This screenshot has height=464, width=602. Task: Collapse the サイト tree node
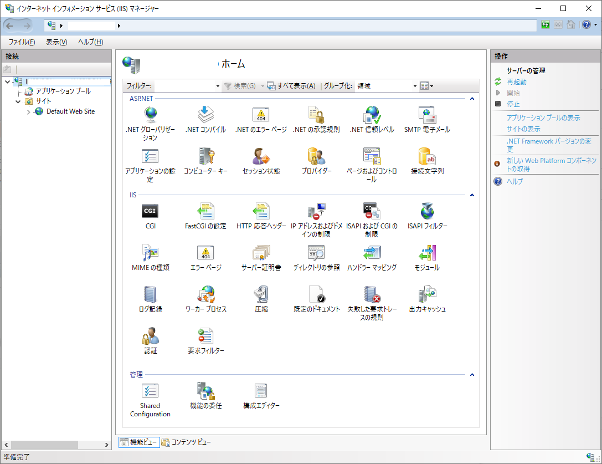18,101
